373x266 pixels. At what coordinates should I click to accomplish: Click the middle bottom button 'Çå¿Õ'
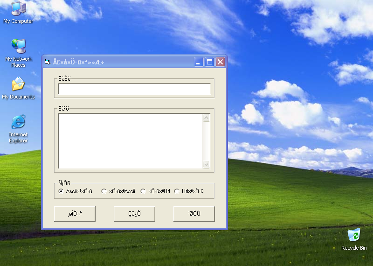pyautogui.click(x=134, y=214)
